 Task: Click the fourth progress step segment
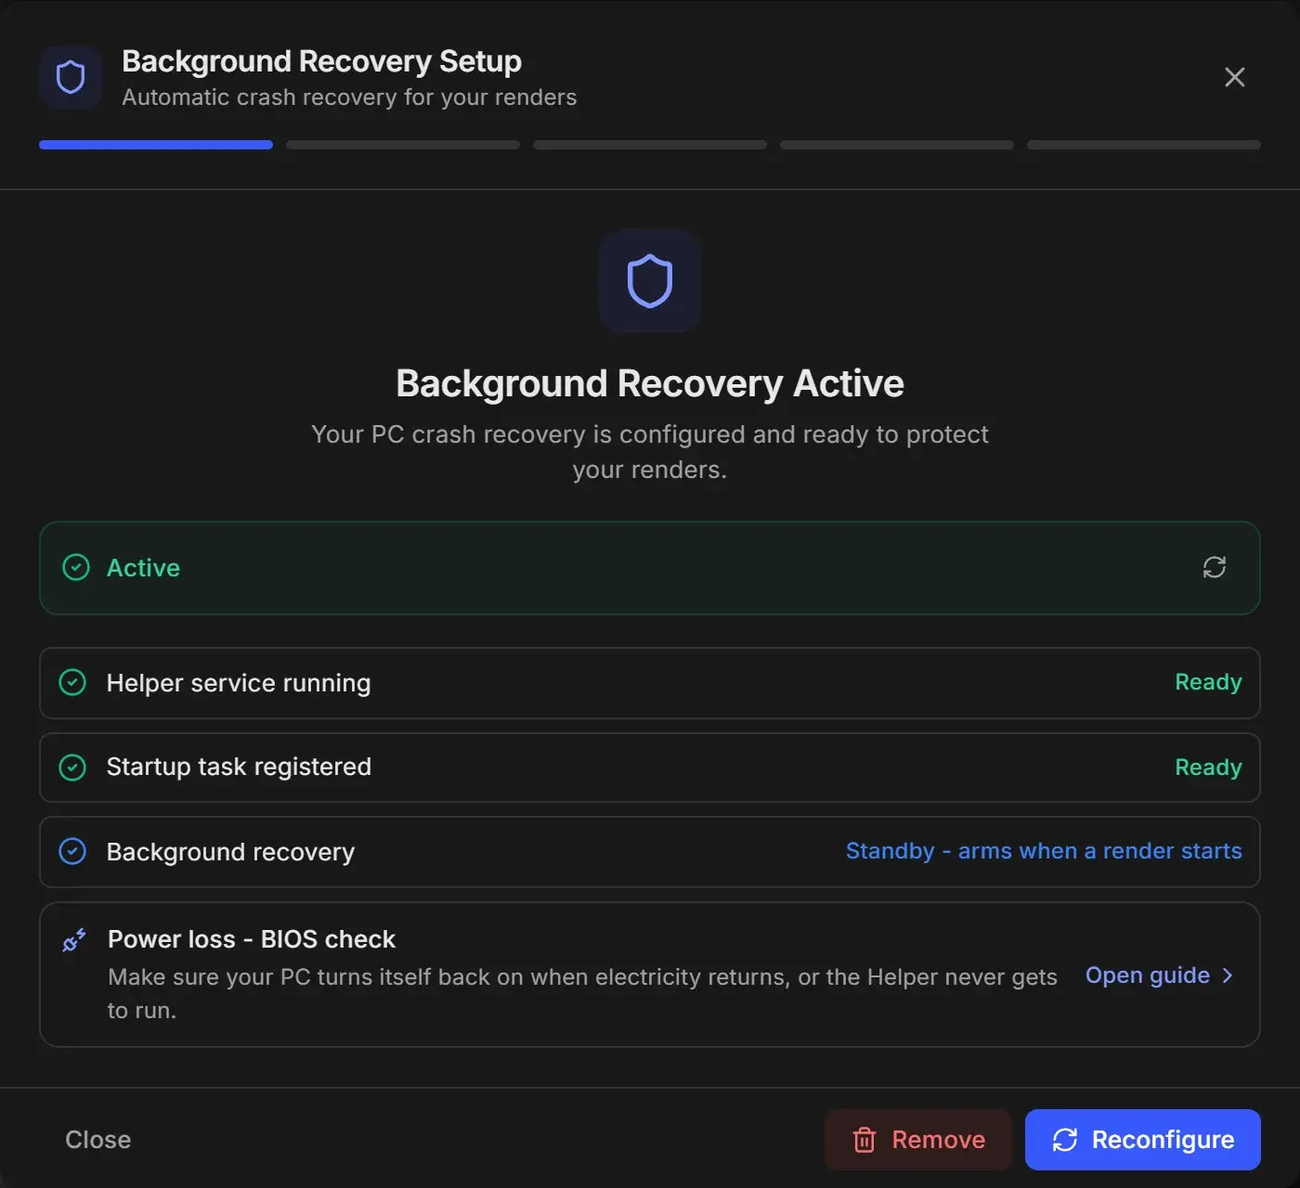click(x=897, y=145)
